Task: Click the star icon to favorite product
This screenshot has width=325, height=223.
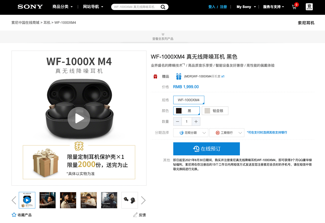Action: pyautogui.click(x=14, y=215)
